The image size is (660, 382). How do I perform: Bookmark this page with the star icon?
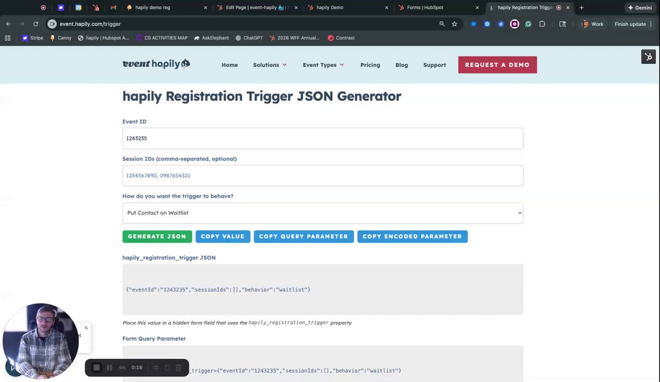(x=454, y=24)
